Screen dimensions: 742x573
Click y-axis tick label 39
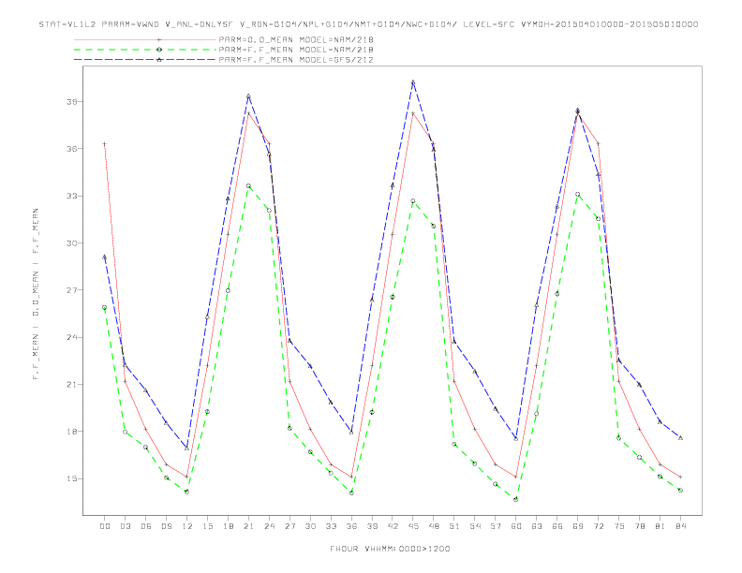72,102
